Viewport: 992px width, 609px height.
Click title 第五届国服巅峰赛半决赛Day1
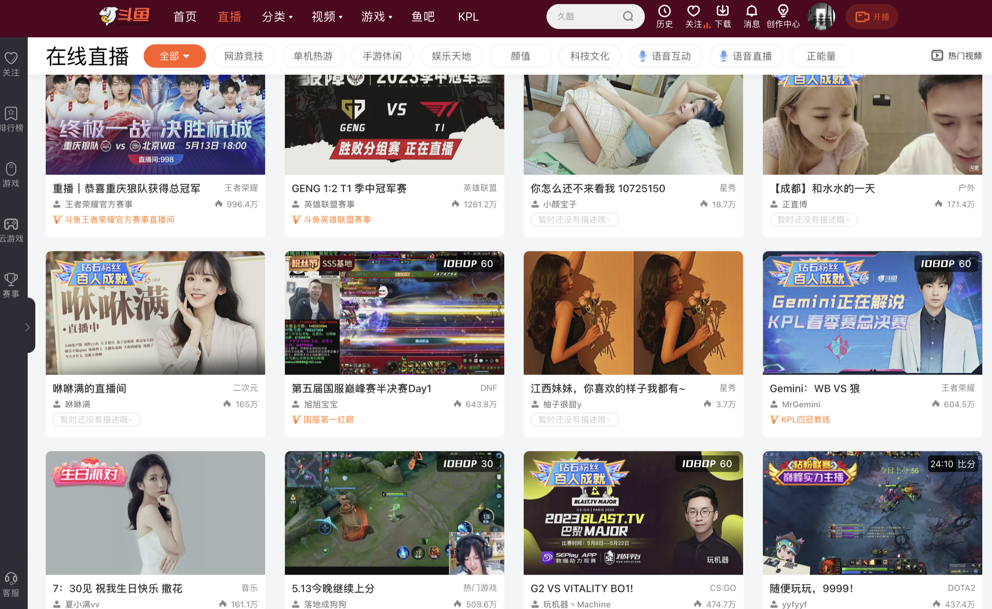362,388
